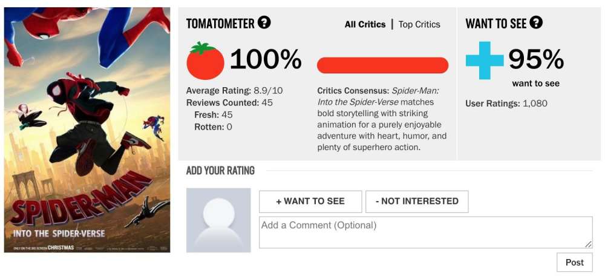Screen dimensions: 605x276
Task: Switch to the Top Critics tab
Action: tap(419, 25)
